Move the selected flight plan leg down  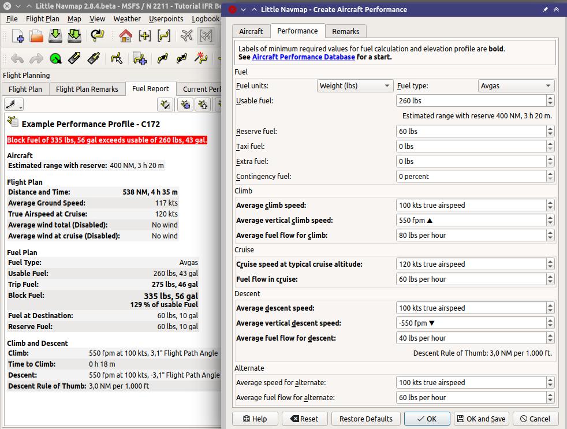pos(94,58)
